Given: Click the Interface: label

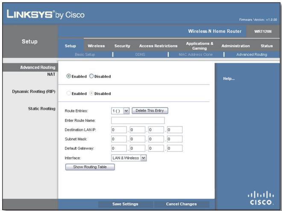Looking at the screenshot, I should (x=73, y=158).
